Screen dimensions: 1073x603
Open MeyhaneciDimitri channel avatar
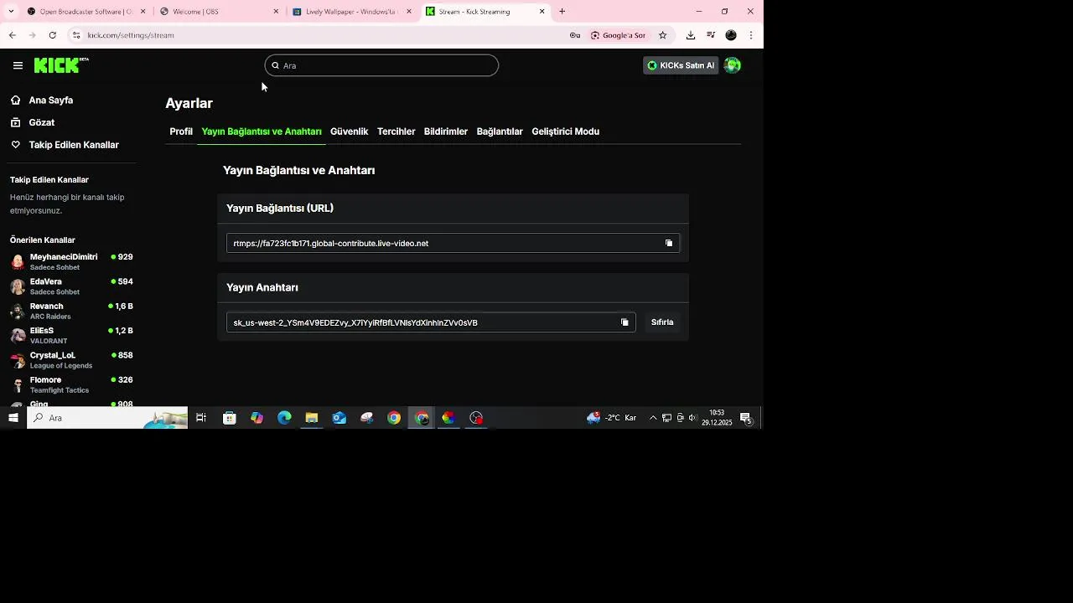coord(18,262)
